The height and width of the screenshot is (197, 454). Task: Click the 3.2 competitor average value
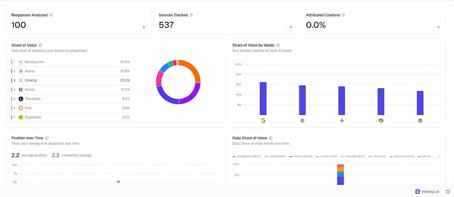55,155
